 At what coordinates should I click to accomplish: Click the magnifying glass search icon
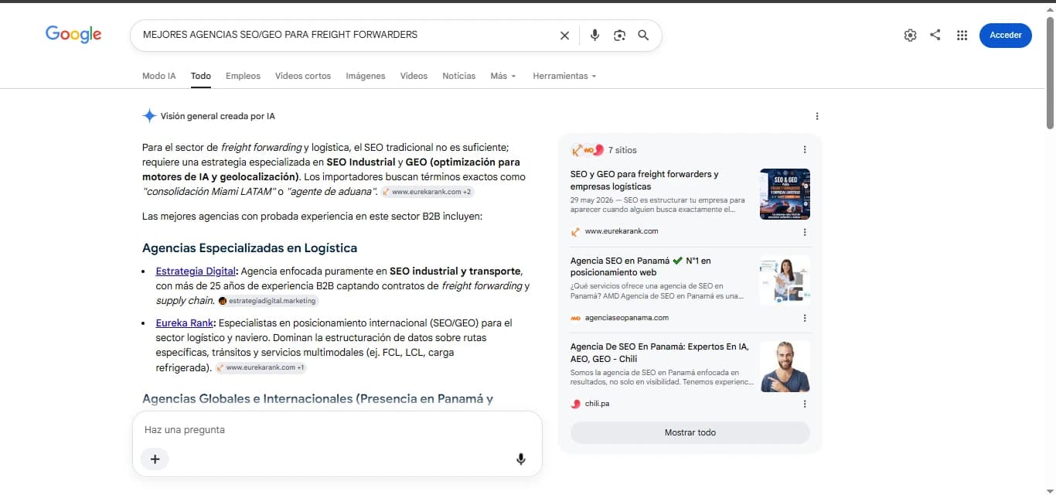pos(643,35)
